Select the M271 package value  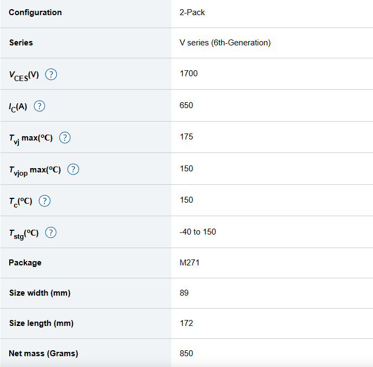[190, 263]
